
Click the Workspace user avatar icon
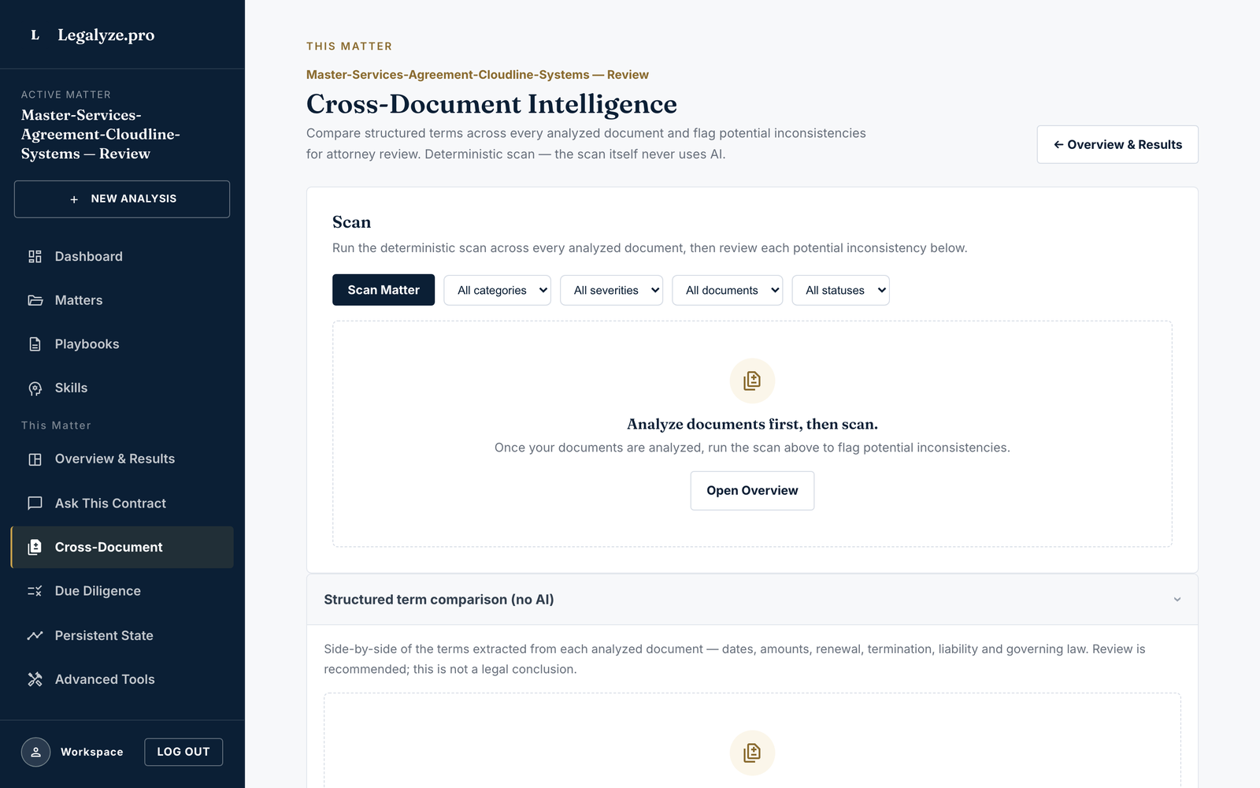(35, 752)
